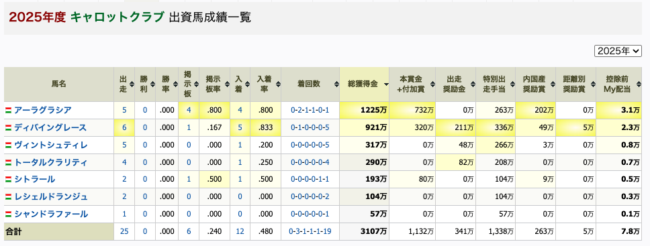Select the 732万 prize money cell

(x=412, y=110)
